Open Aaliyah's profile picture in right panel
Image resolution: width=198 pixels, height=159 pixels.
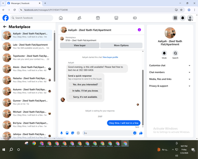(170, 33)
